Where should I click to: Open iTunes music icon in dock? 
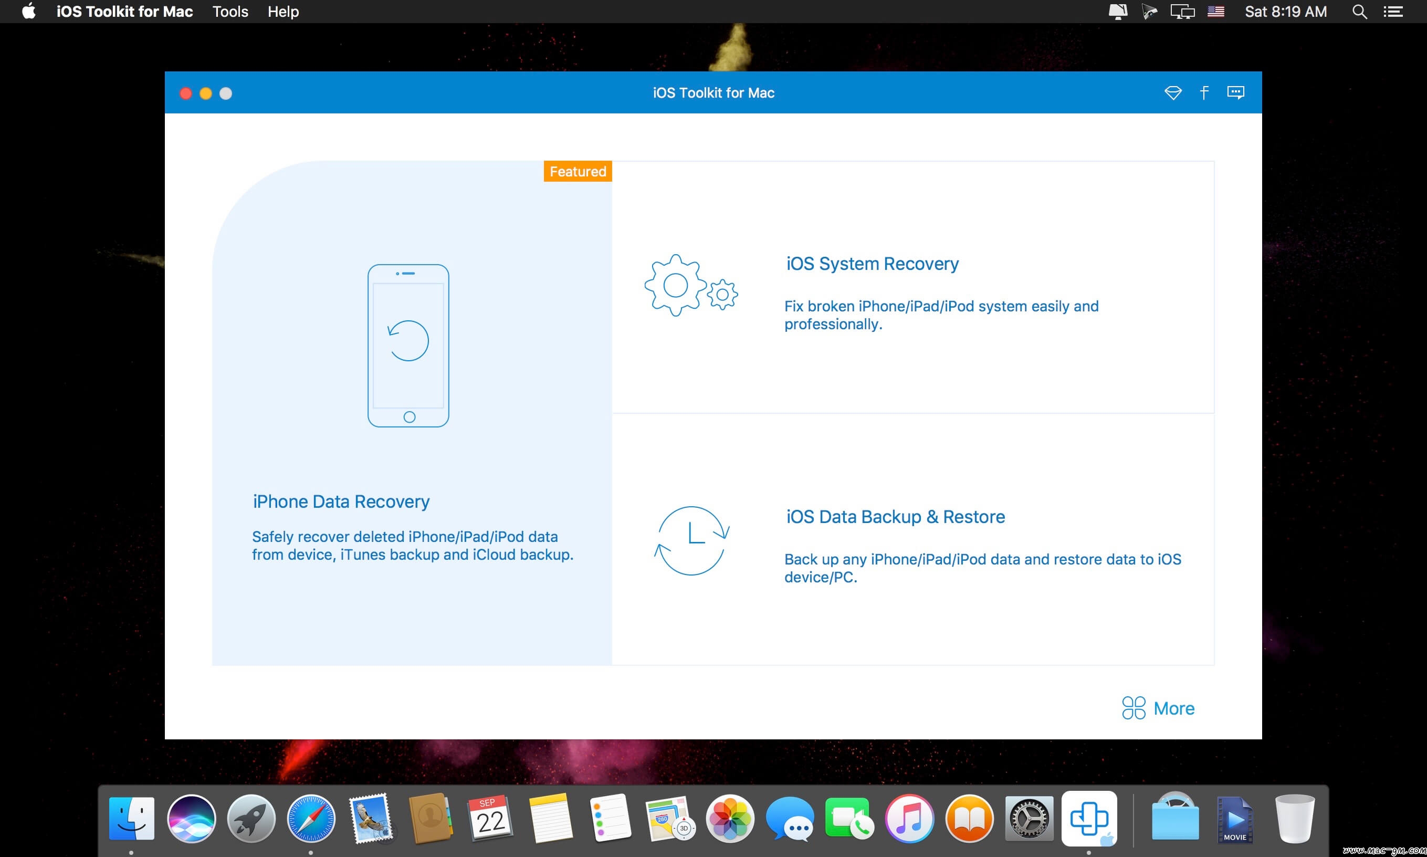point(909,818)
